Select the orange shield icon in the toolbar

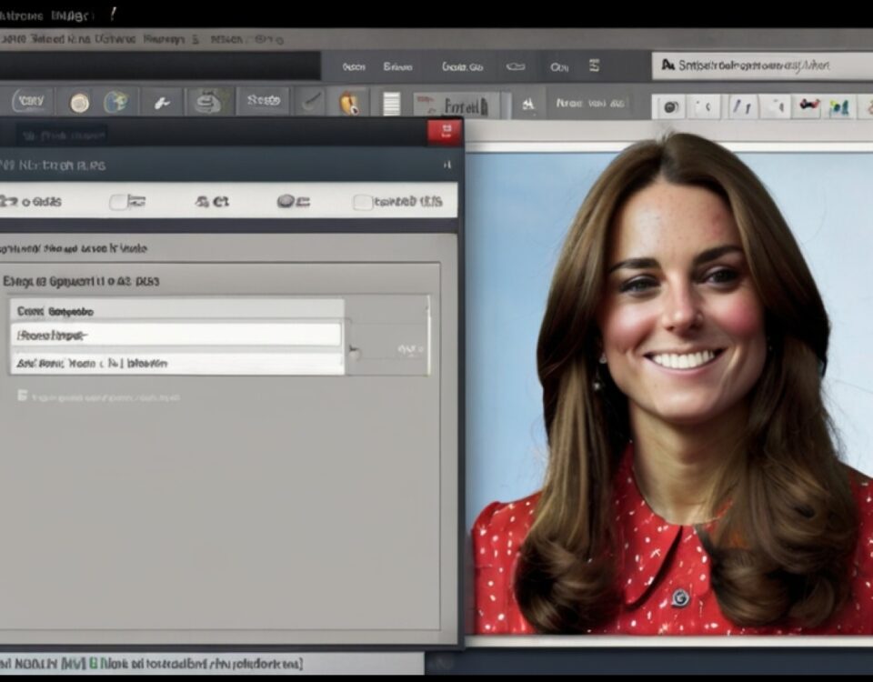coord(349,102)
